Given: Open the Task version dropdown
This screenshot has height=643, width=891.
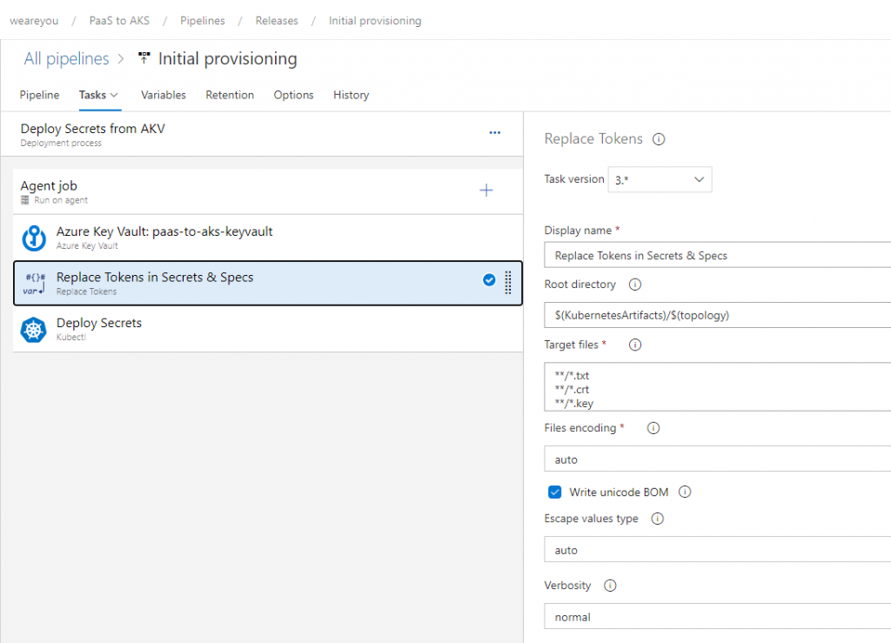Looking at the screenshot, I should pos(660,179).
